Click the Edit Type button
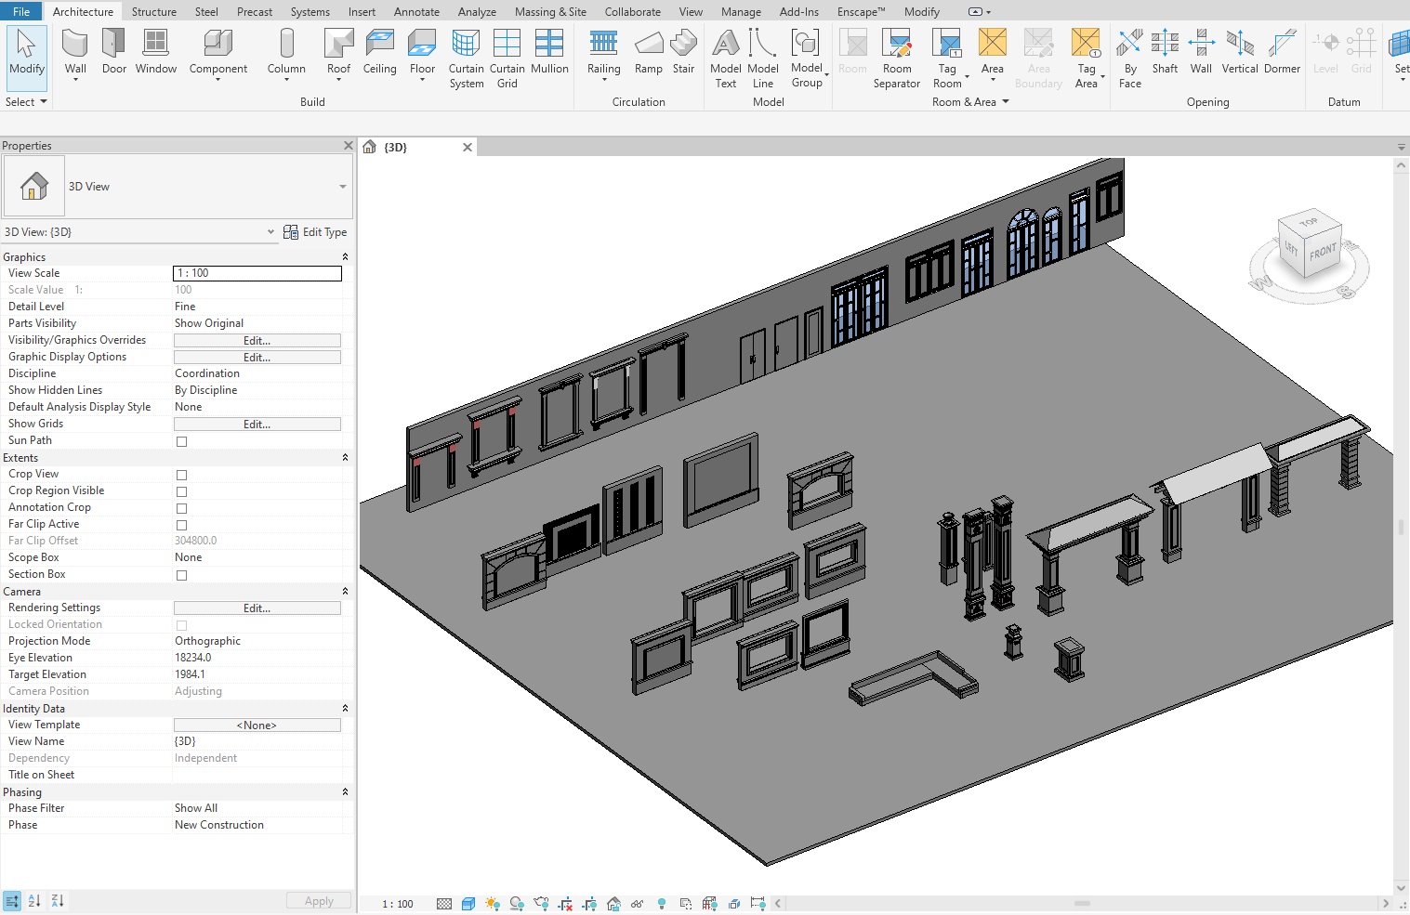The width and height of the screenshot is (1410, 915). click(x=315, y=232)
